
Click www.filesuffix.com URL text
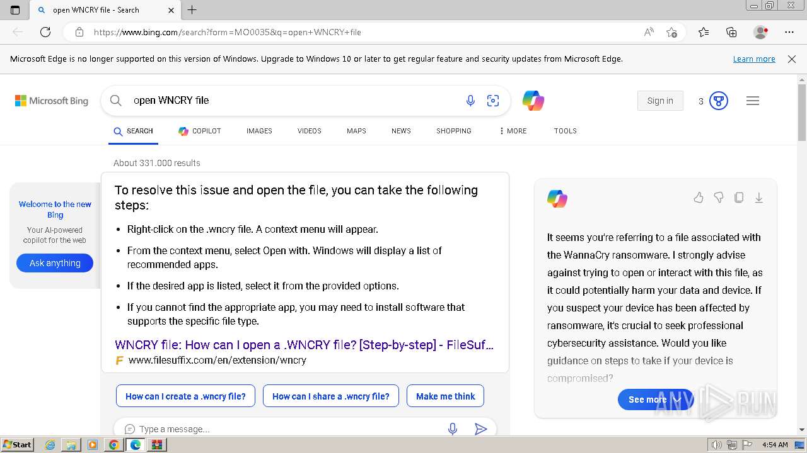click(x=217, y=361)
